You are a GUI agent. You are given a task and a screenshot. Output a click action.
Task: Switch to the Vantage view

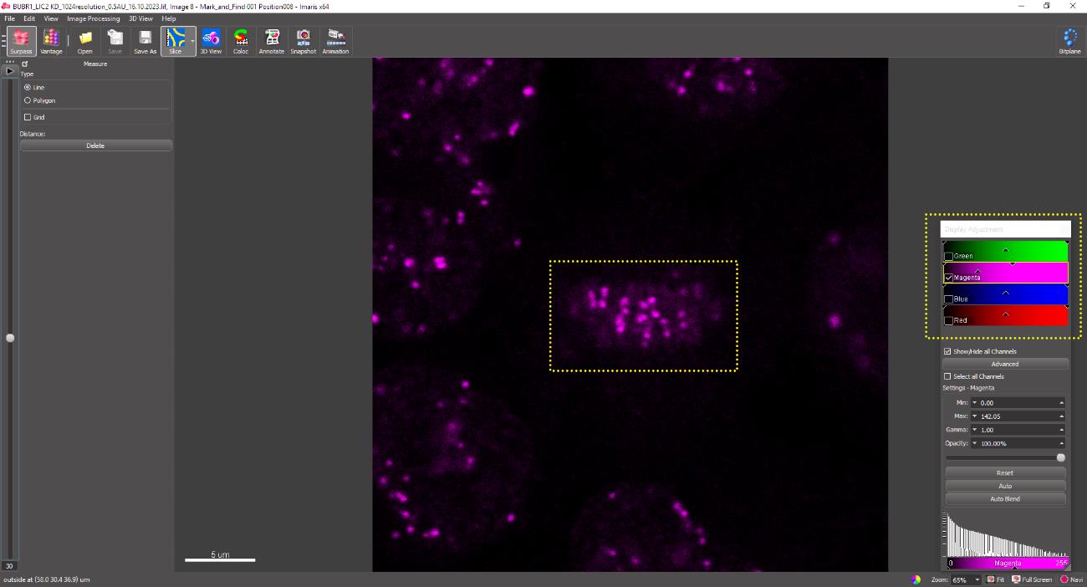tap(51, 41)
